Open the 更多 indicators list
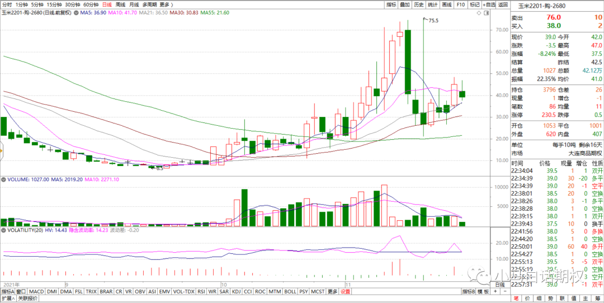The width and height of the screenshot is (604, 303). (333, 291)
